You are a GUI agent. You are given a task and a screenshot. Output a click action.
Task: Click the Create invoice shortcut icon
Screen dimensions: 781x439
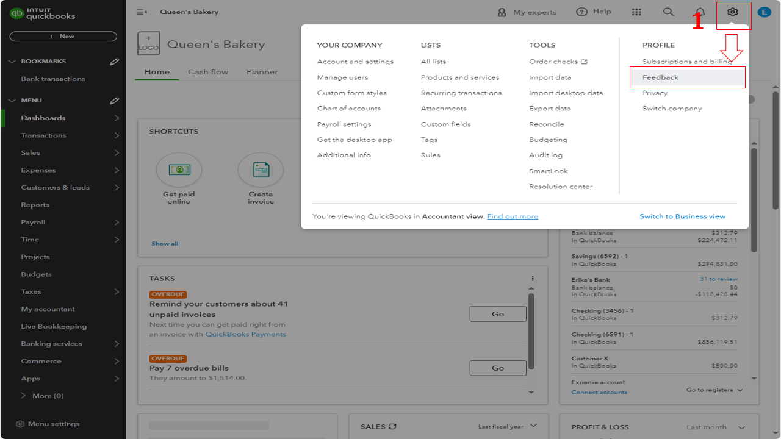(x=261, y=170)
